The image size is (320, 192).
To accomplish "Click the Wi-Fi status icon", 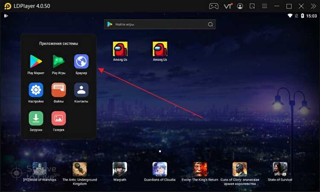I will (290, 16).
